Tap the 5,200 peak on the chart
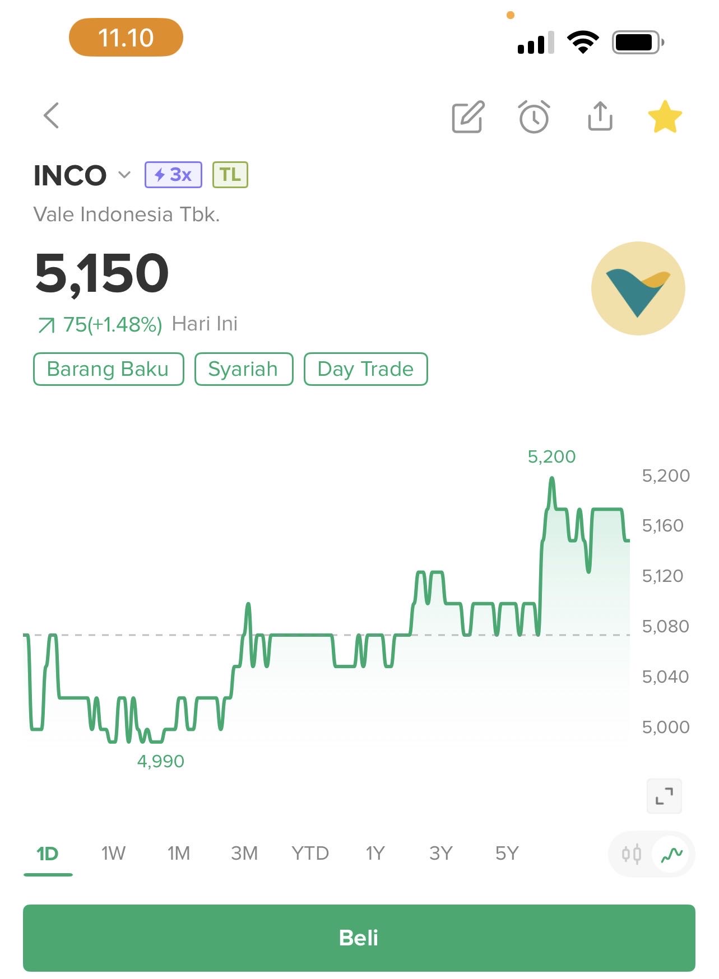The image size is (719, 979). click(552, 479)
